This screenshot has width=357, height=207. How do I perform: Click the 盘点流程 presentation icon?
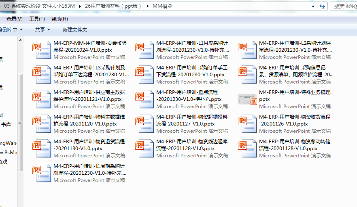144,99
